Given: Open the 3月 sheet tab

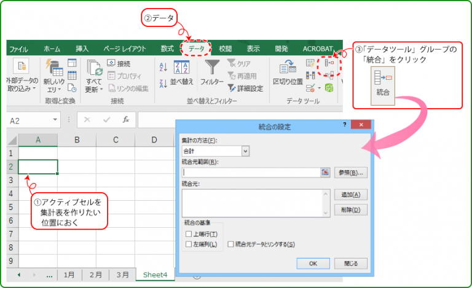Looking at the screenshot, I should (x=122, y=274).
